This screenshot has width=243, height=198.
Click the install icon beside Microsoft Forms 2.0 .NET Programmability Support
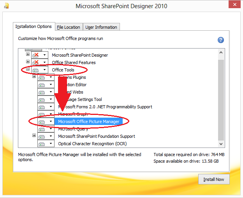pyautogui.click(x=42, y=107)
